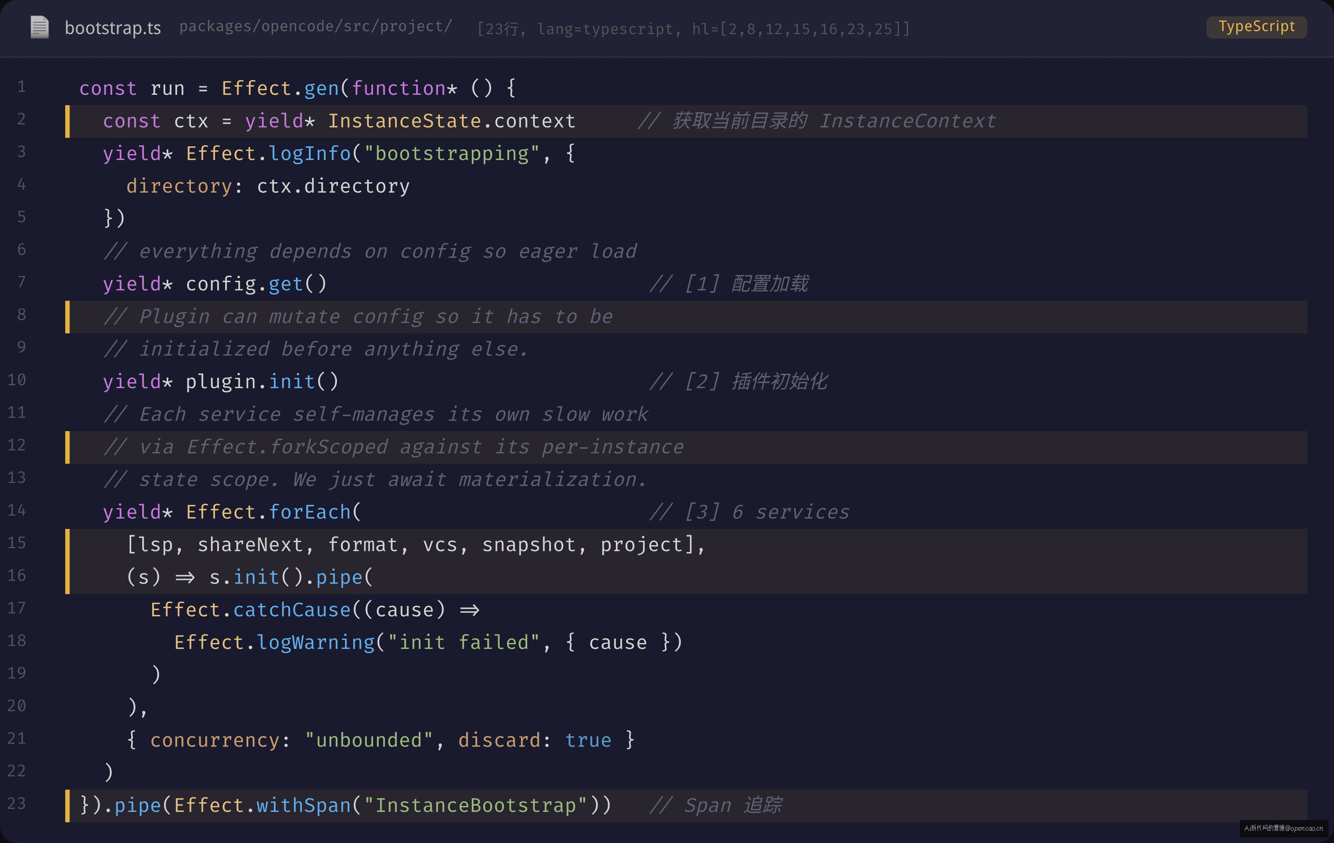Screen dimensions: 1334x843
Task: Click the 'via Effect.forkScoped' comment line
Action: (393, 447)
